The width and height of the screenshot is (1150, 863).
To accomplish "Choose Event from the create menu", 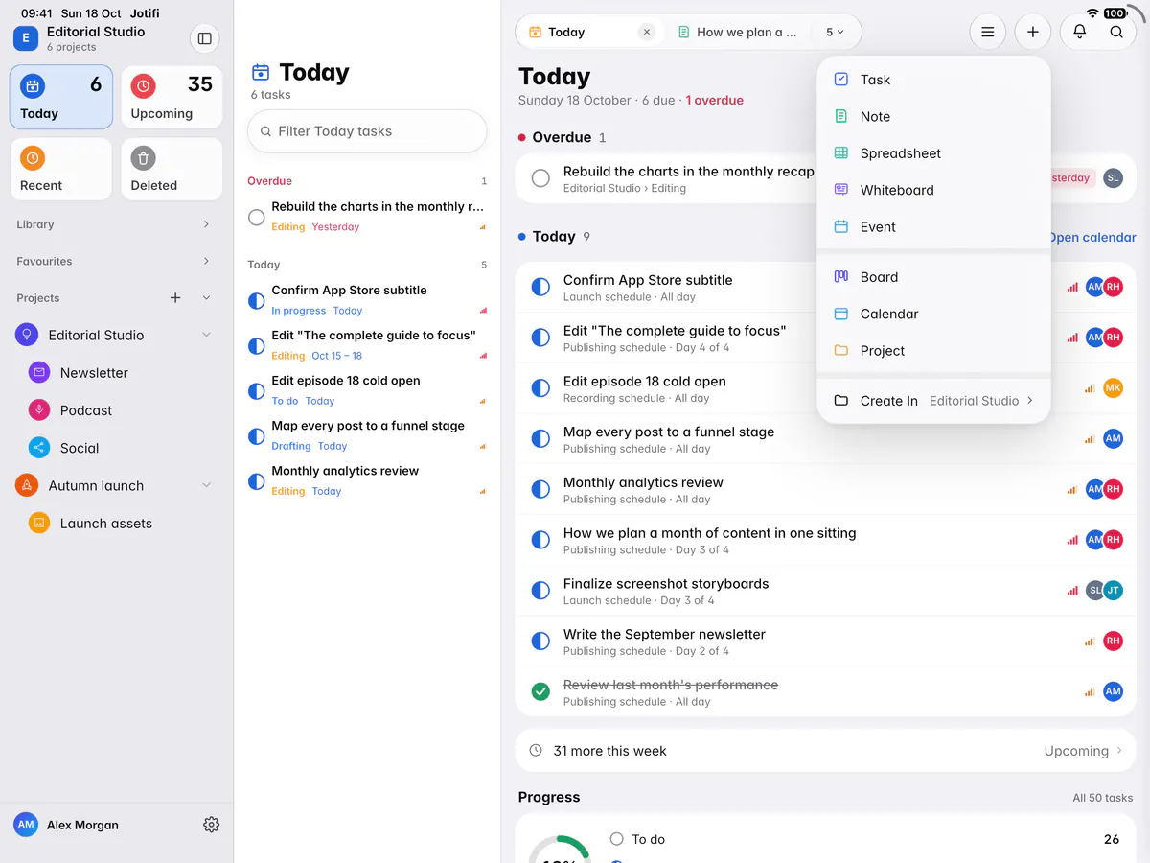I will [934, 227].
